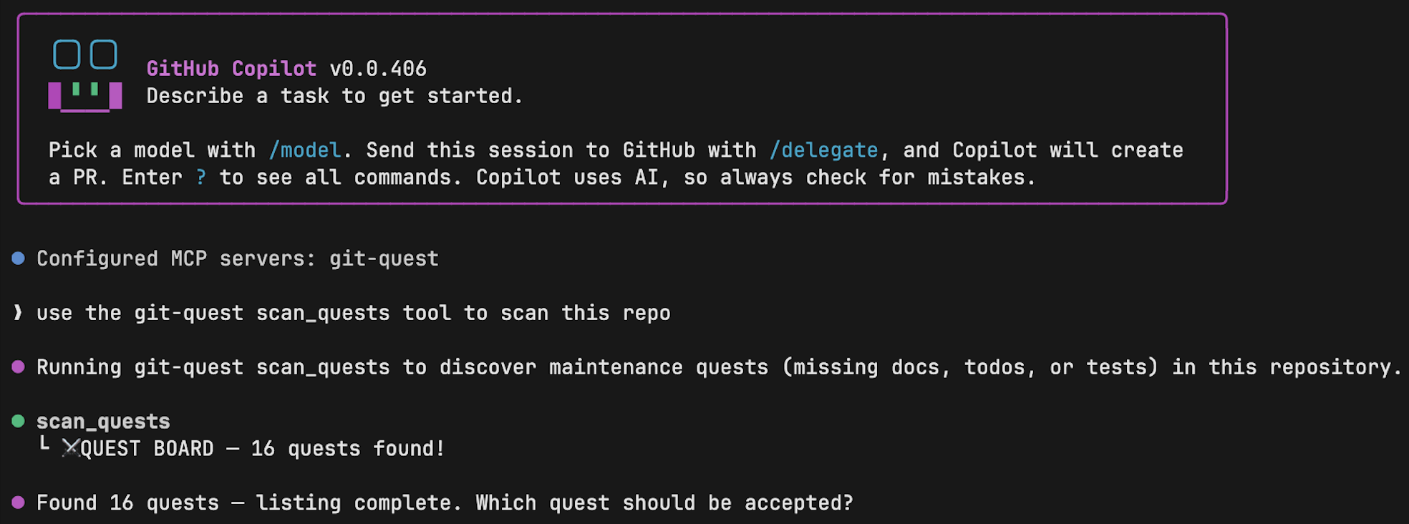The image size is (1409, 524).
Task: Click the prompt chevron before the user command
Action: click(19, 313)
